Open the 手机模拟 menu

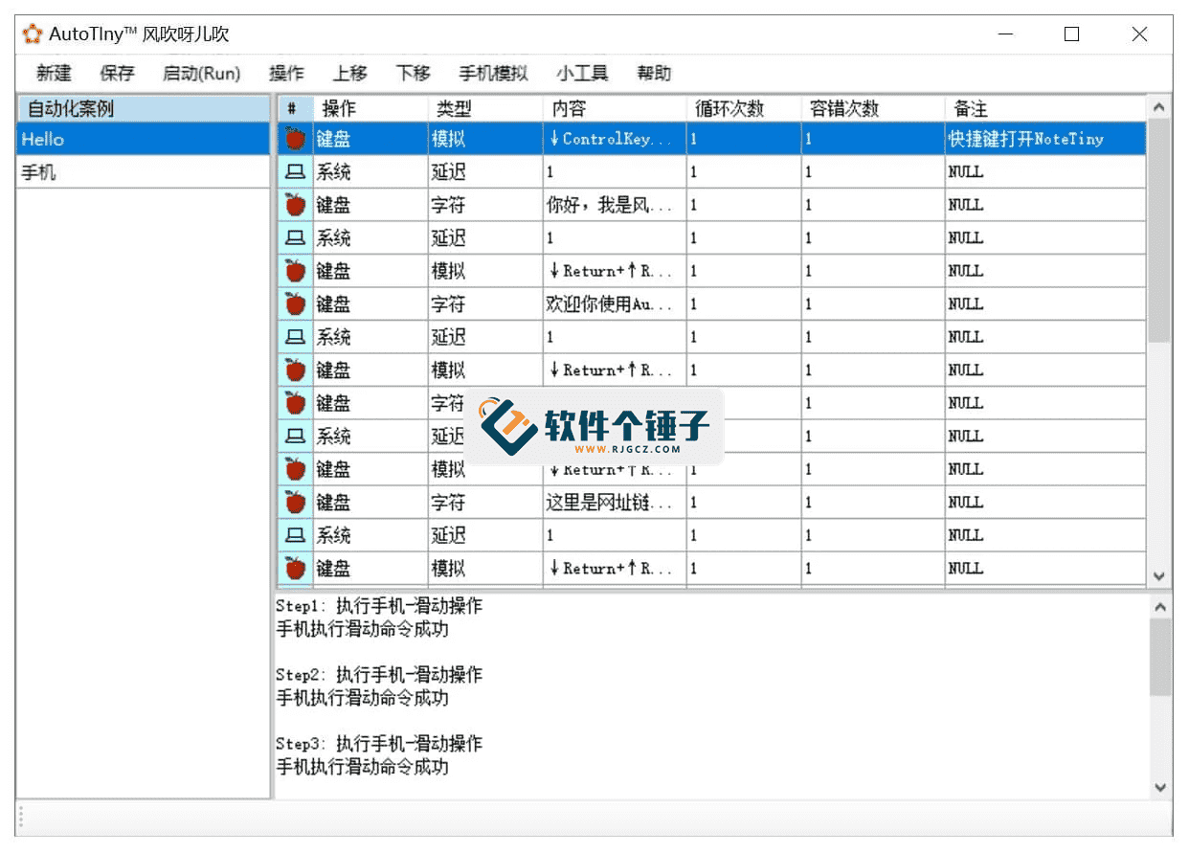coord(493,73)
